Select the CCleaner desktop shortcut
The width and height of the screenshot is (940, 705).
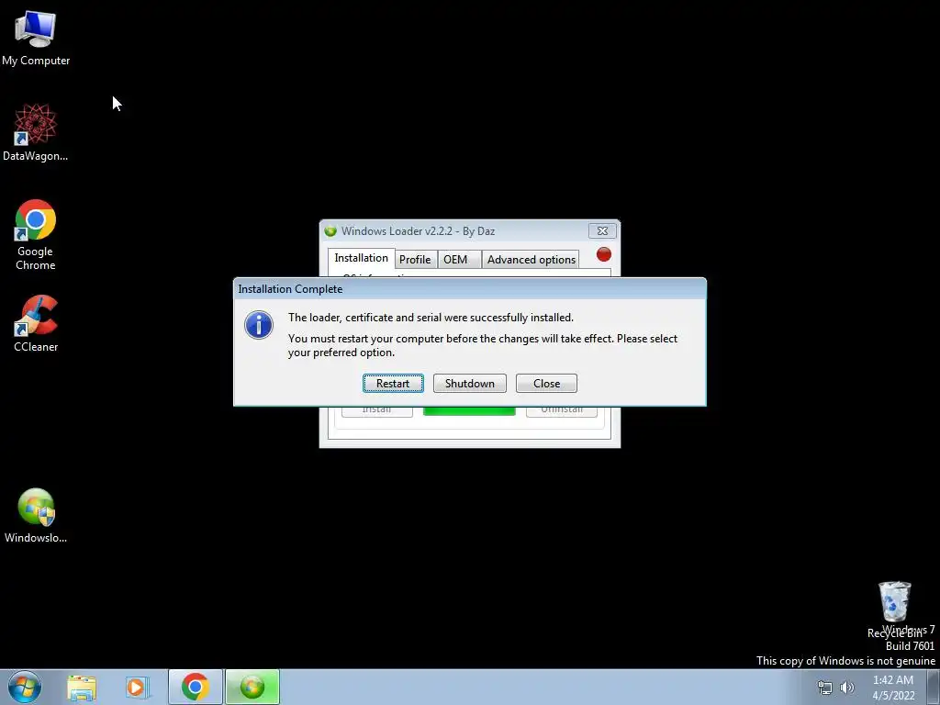36,324
